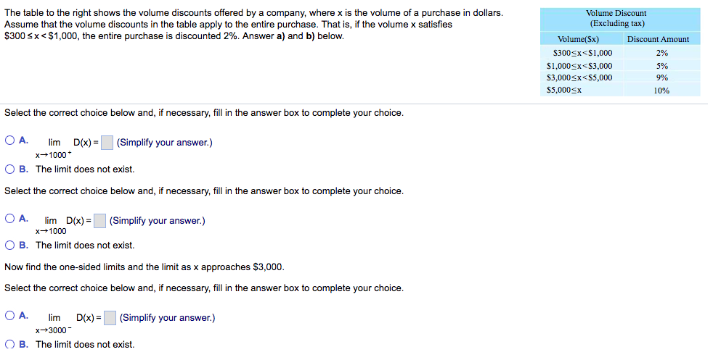713x352 pixels.
Task: Click the answer box for x→1000 limit
Action: [100, 221]
